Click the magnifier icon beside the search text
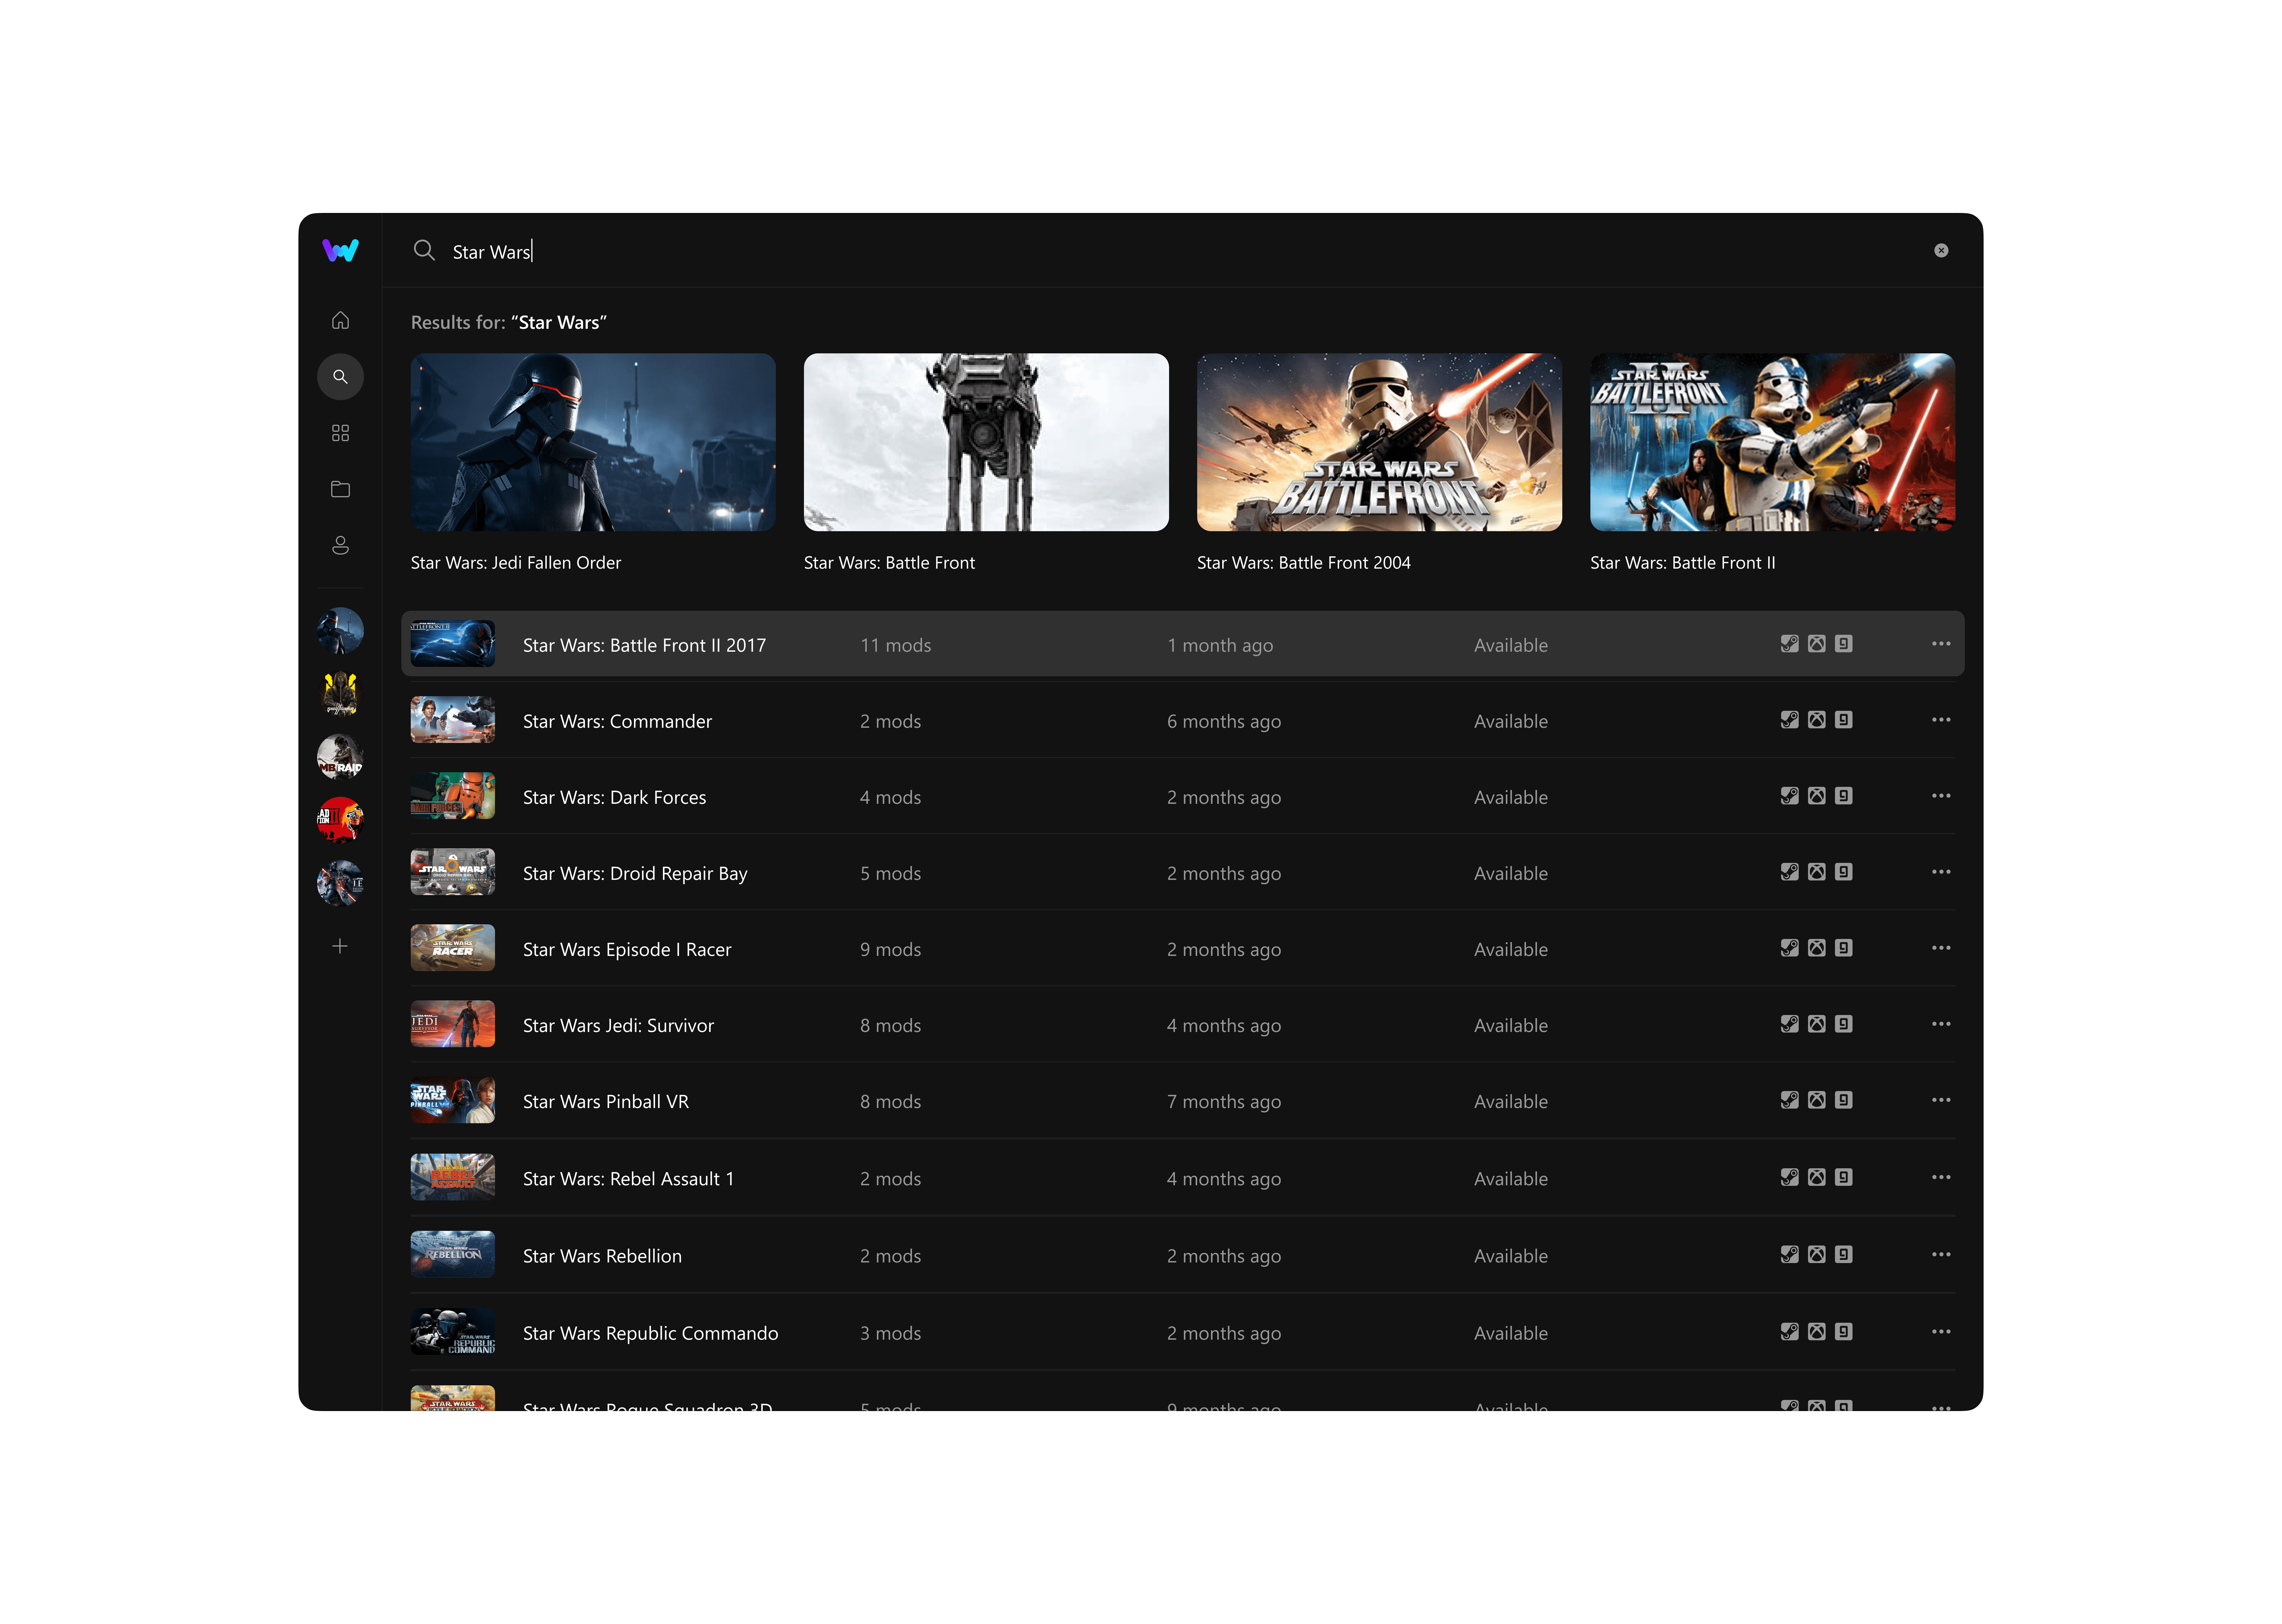2282x1624 pixels. 424,250
